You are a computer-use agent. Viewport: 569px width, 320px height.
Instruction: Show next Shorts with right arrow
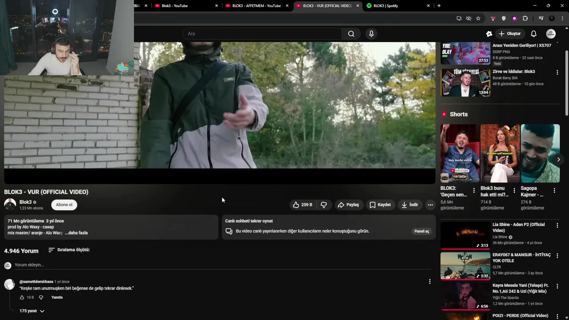558,160
